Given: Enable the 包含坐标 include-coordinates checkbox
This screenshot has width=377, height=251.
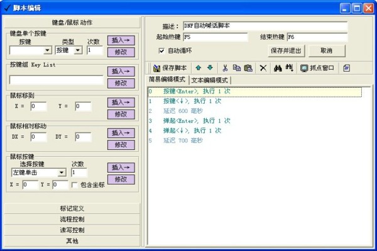Looking at the screenshot, I should (x=75, y=185).
